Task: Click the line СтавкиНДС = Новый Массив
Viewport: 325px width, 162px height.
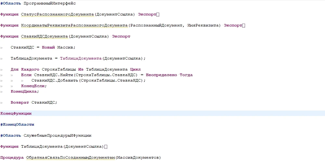Action: [x=43, y=48]
